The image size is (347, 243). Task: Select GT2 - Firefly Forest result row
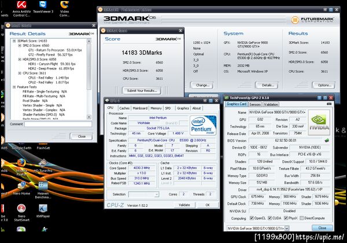click(x=50, y=54)
